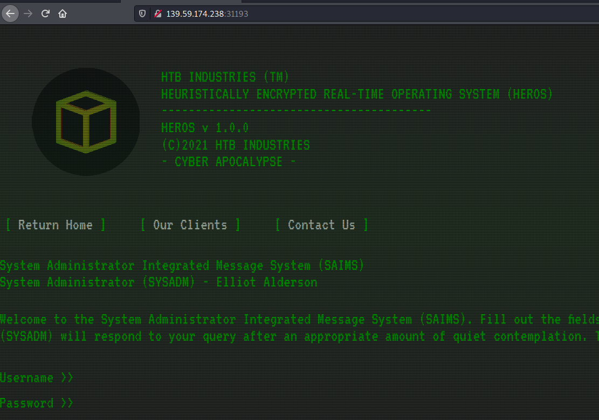Show the insecure connection padlock info
This screenshot has height=420, width=599.
point(158,14)
